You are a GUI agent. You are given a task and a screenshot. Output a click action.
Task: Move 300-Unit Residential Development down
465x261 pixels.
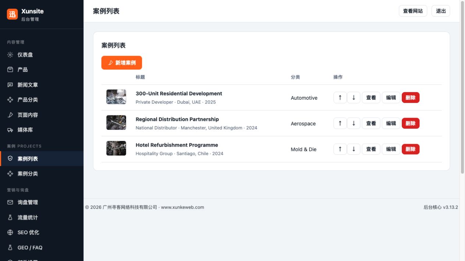pyautogui.click(x=354, y=98)
